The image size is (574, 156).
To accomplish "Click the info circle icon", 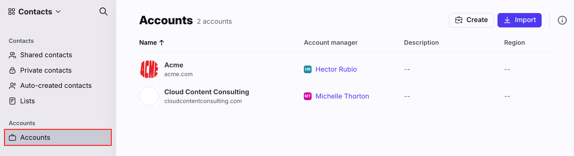I will tap(562, 20).
